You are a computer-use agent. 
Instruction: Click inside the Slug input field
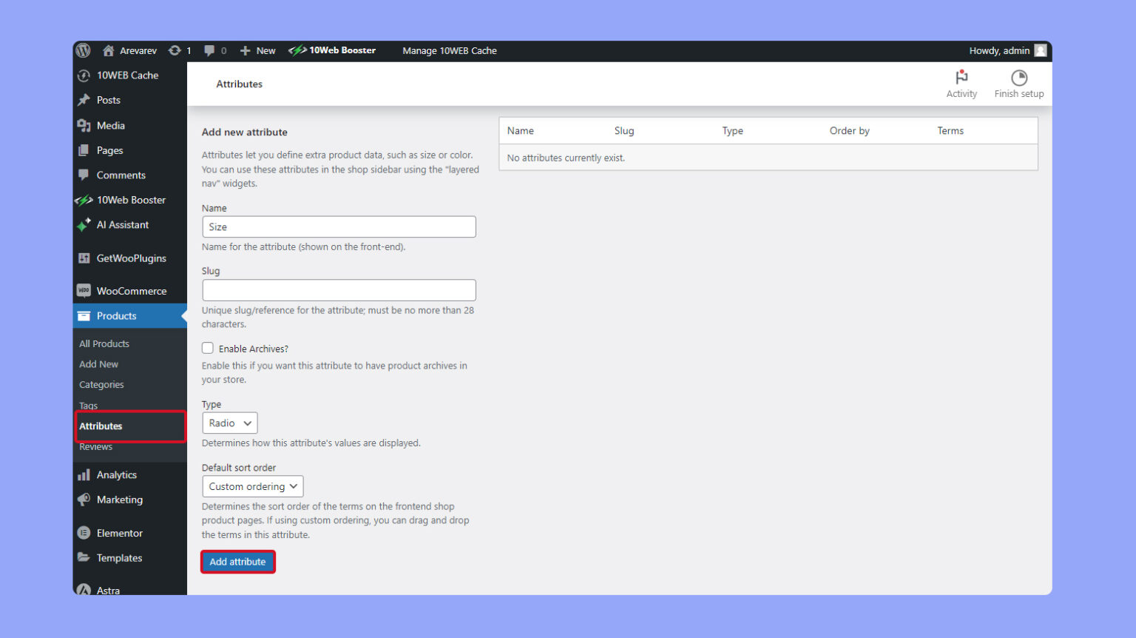coord(339,289)
